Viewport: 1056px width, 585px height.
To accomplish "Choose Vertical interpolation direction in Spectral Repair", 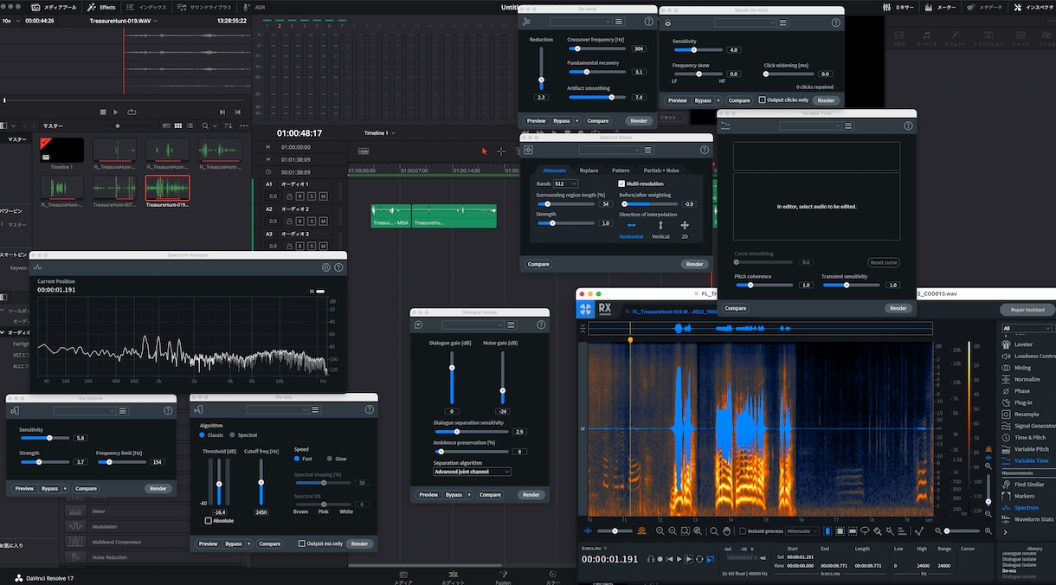I will 660,230.
